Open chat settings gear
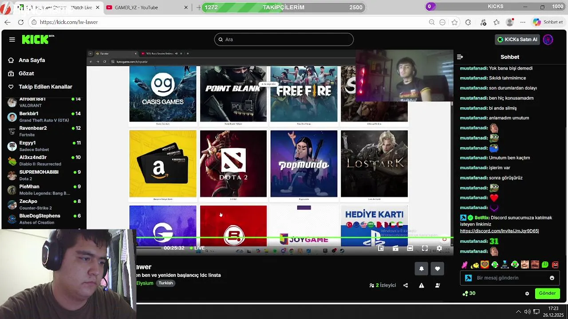 [527, 293]
